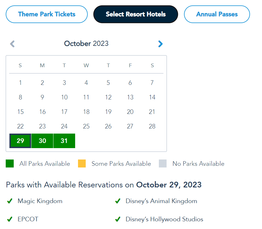Choose October 30 available date
262x229 pixels.
tap(42, 141)
